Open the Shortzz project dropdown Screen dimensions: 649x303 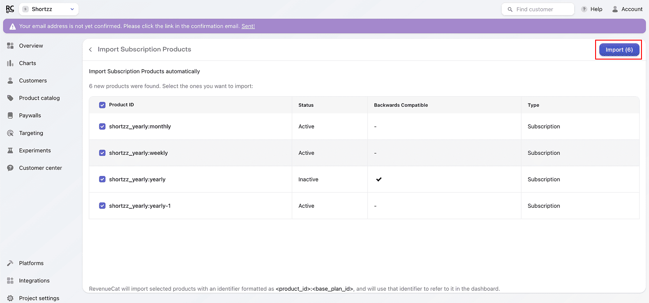point(49,9)
